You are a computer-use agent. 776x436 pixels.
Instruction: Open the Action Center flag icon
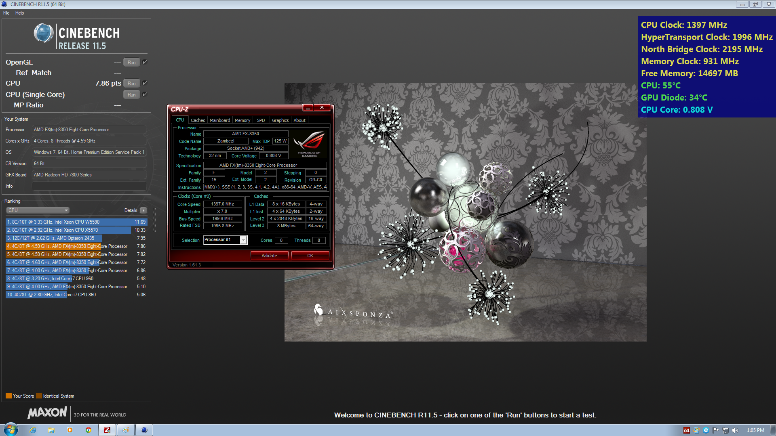coord(716,430)
